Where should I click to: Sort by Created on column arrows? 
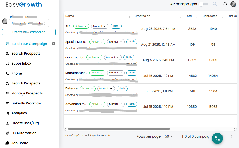tap(180, 16)
